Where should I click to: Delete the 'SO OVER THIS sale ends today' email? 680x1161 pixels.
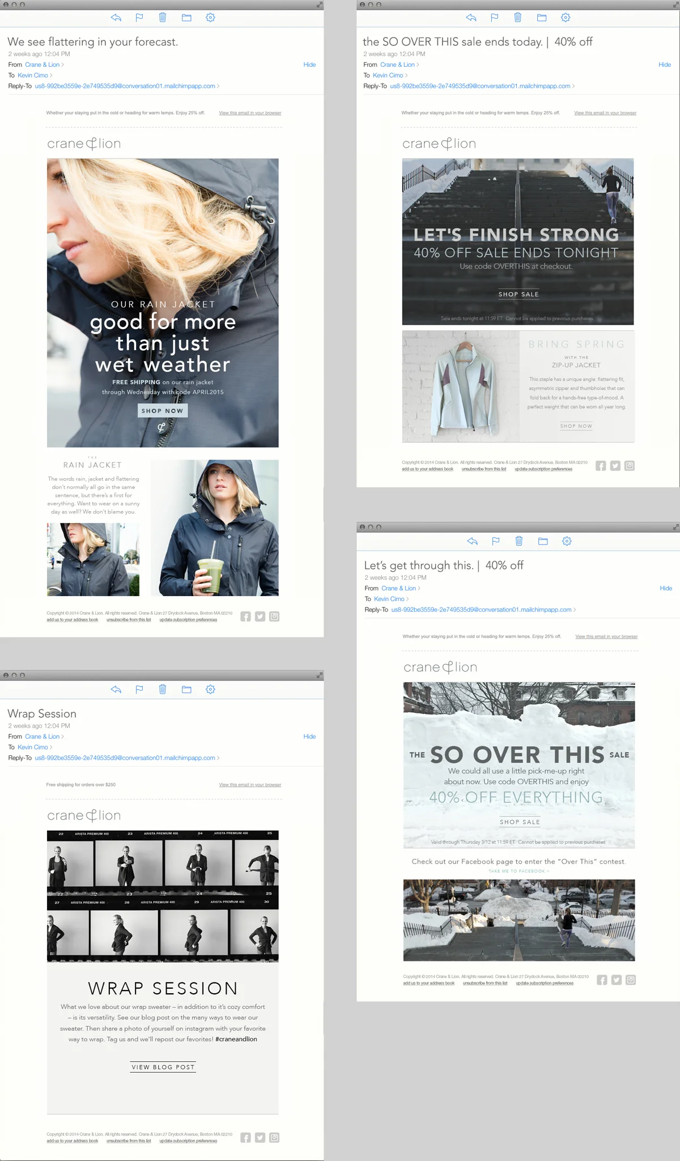(x=518, y=18)
